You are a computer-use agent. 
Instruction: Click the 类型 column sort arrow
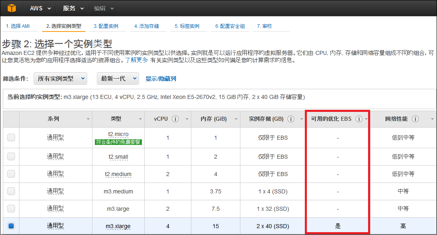tap(140, 119)
